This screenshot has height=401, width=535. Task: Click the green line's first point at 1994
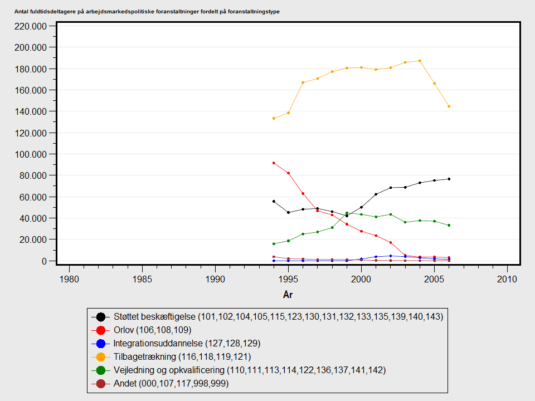(274, 243)
